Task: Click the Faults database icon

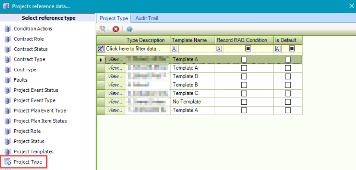Action: 7,80
